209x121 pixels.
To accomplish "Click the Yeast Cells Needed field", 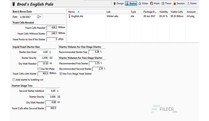I will click(x=52, y=28).
